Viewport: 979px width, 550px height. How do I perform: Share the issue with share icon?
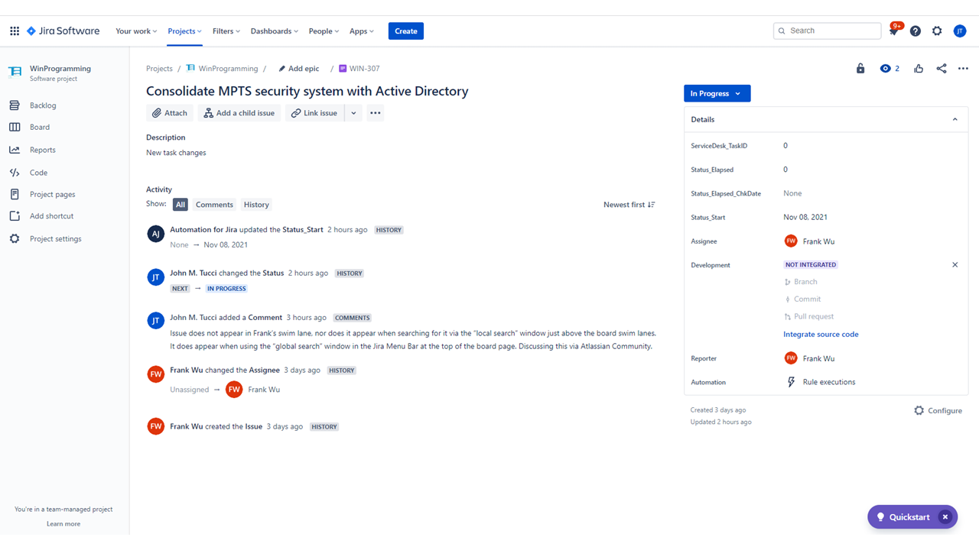(942, 69)
